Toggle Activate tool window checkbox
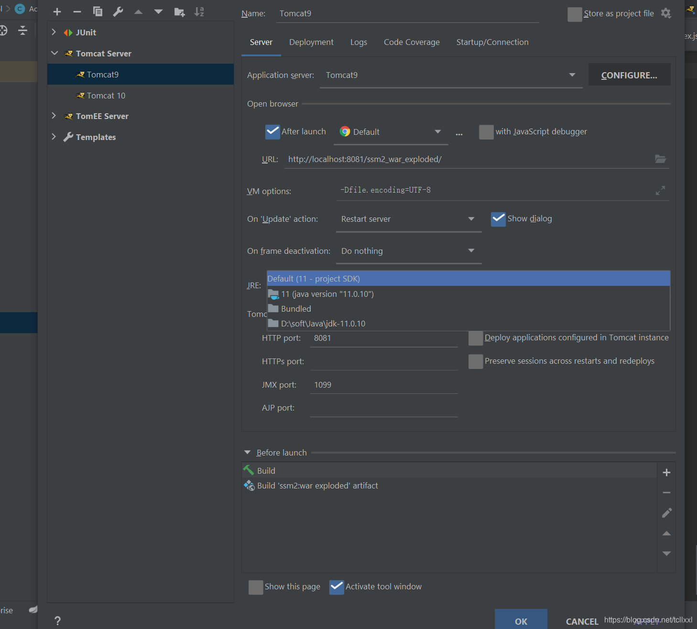The image size is (697, 629). [337, 587]
